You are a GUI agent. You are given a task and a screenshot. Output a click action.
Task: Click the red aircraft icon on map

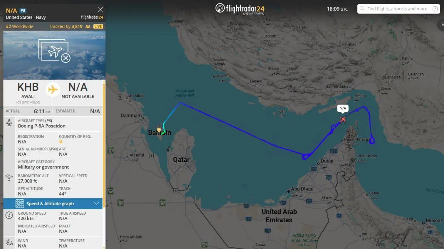(x=343, y=119)
